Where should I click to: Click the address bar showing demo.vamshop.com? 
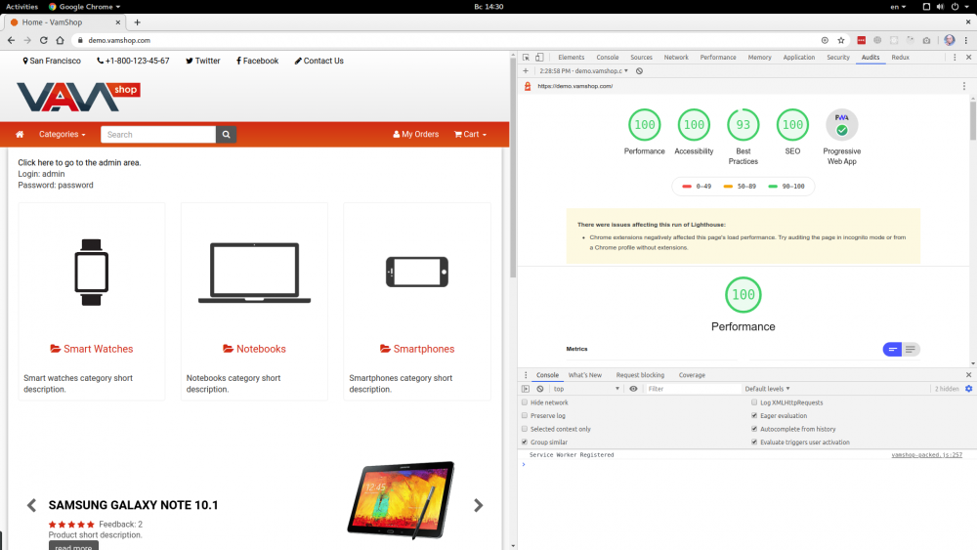[448, 40]
